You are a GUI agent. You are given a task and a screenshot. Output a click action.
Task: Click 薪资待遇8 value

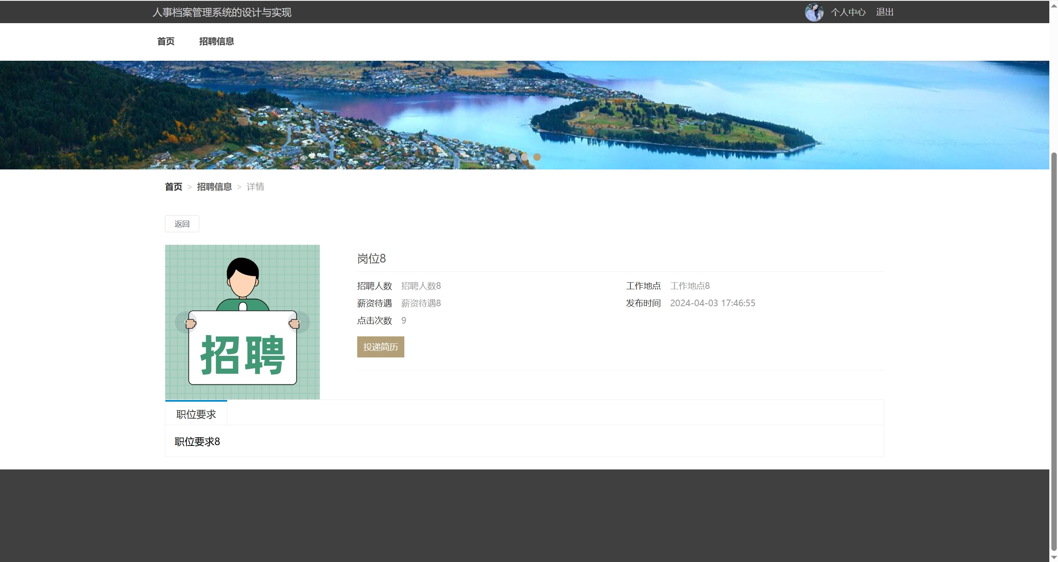pyautogui.click(x=421, y=303)
